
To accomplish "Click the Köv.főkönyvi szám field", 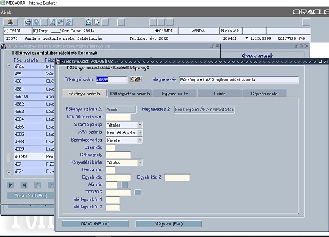I will click(119, 117).
